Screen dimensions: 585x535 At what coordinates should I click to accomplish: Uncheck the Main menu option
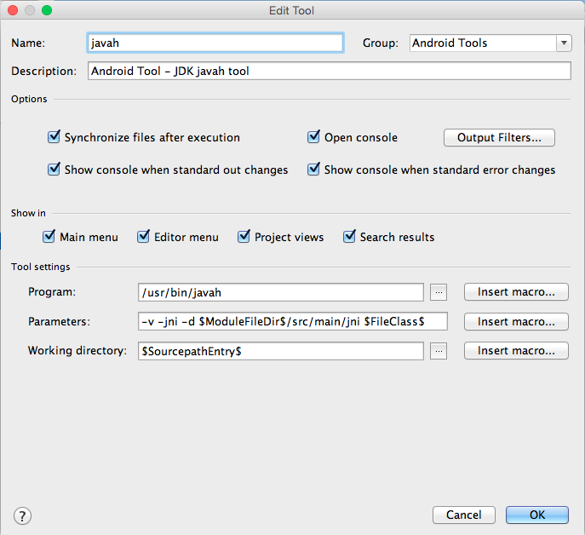click(49, 237)
